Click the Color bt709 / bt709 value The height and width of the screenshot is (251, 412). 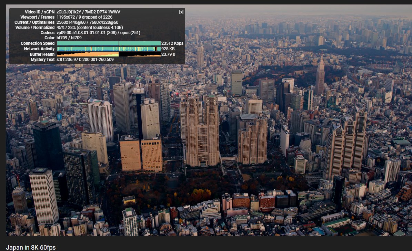pyautogui.click(x=69, y=38)
